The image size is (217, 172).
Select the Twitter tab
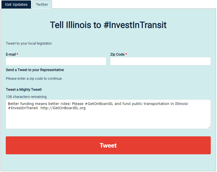tap(42, 4)
